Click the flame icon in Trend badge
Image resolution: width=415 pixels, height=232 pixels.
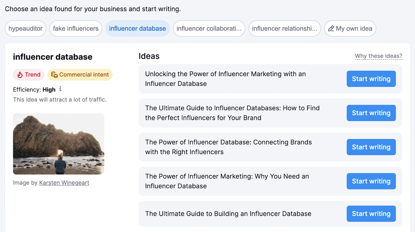[20, 75]
